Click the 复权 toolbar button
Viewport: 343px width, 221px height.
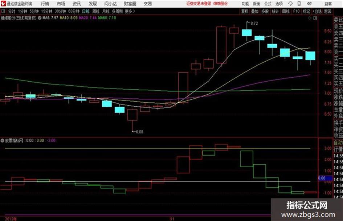245,11
